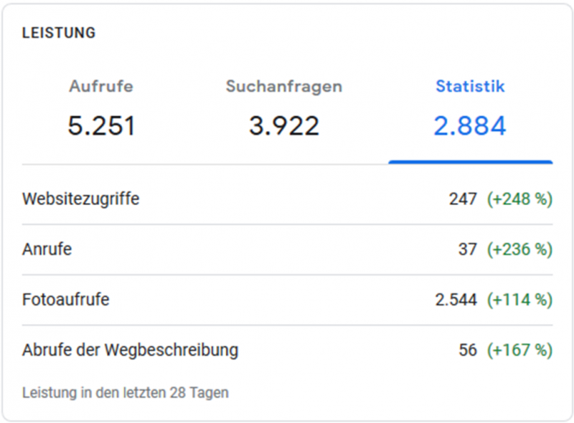This screenshot has width=574, height=423.
Task: Click the +248 % change indicator
Action: pyautogui.click(x=519, y=199)
